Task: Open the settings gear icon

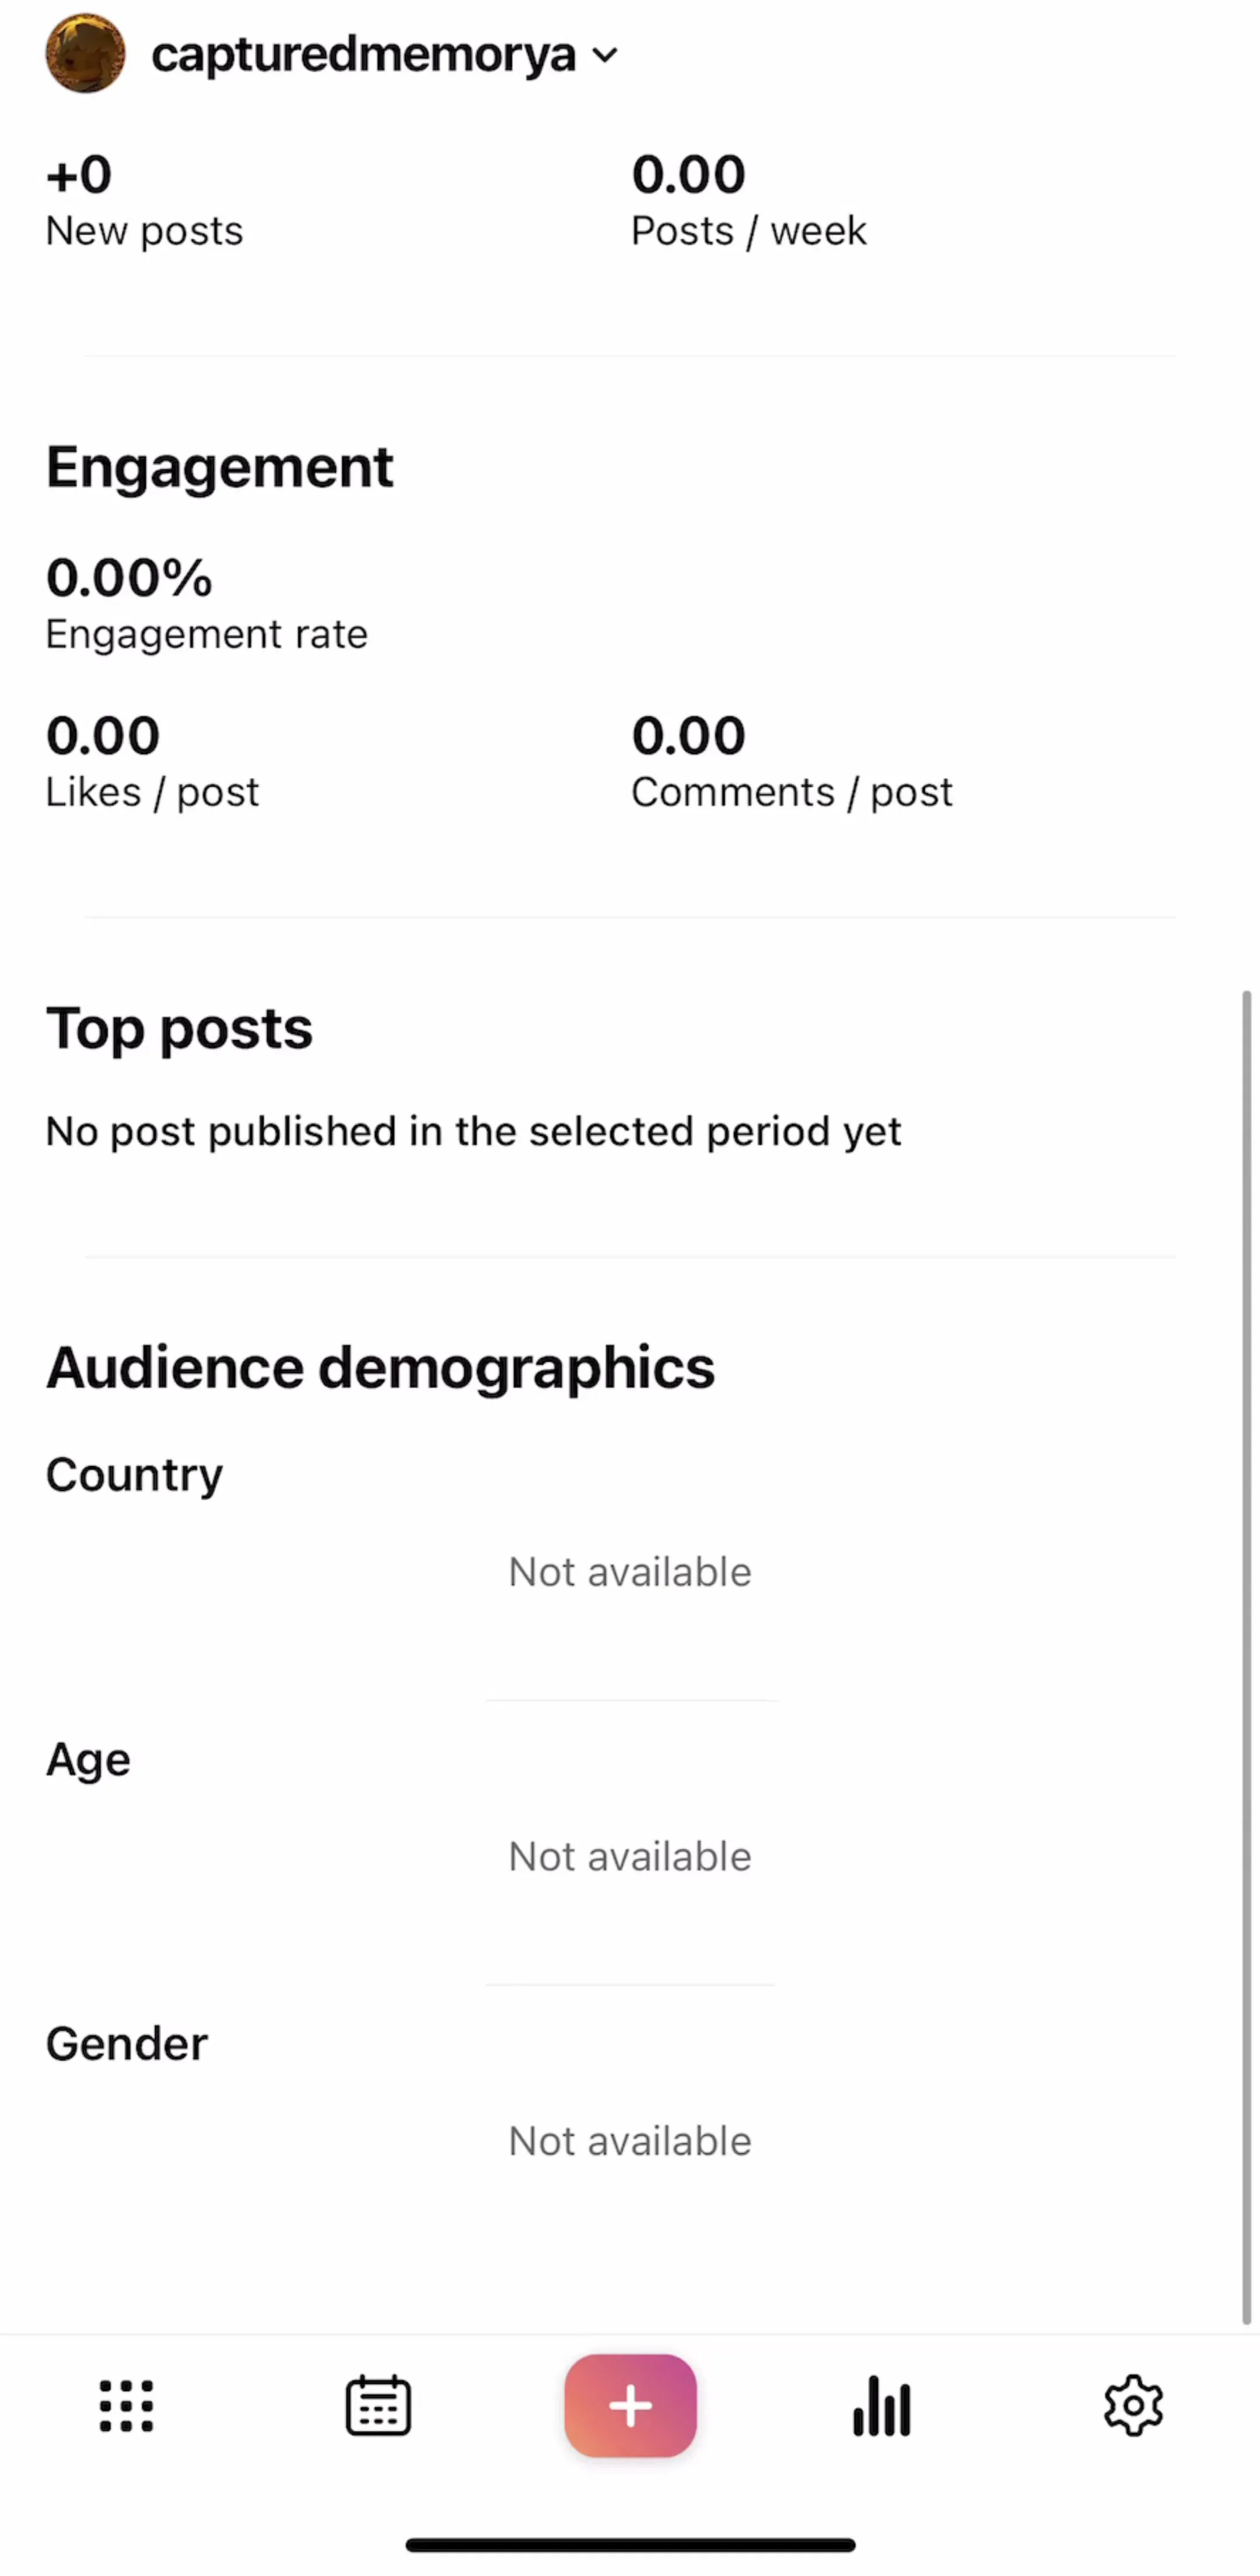Action: tap(1134, 2406)
